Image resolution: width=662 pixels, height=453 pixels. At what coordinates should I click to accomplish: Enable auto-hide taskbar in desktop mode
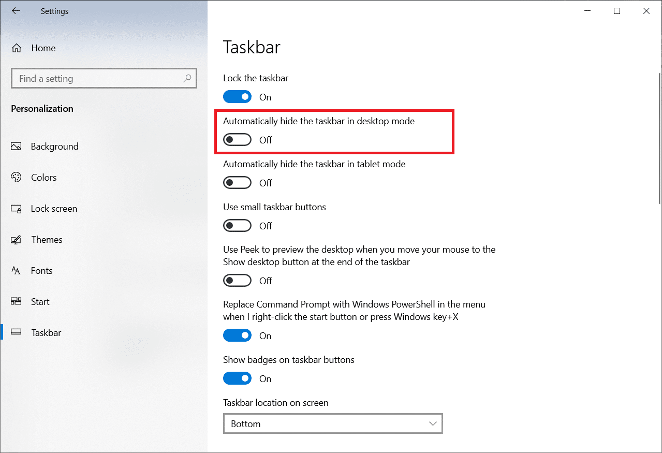(x=237, y=140)
